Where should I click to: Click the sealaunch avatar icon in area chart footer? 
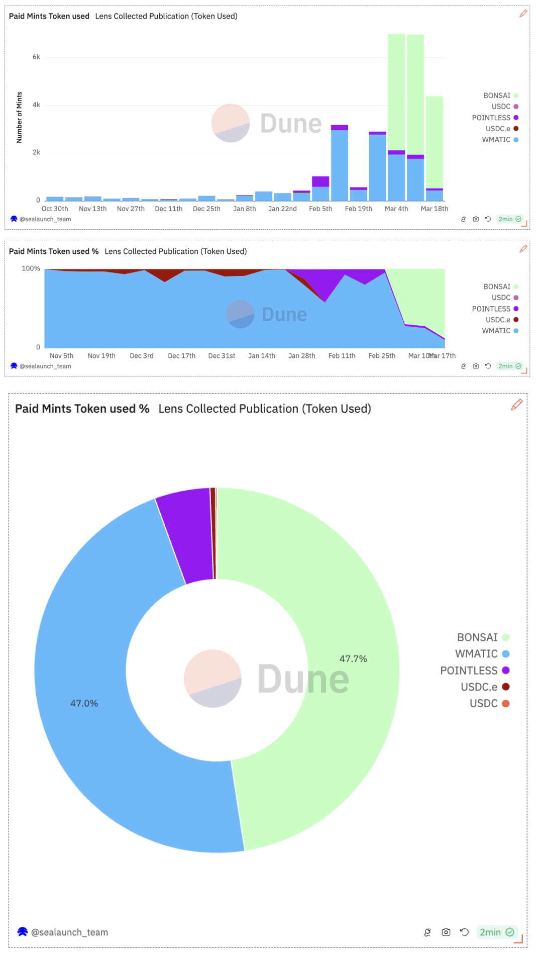pyautogui.click(x=14, y=365)
